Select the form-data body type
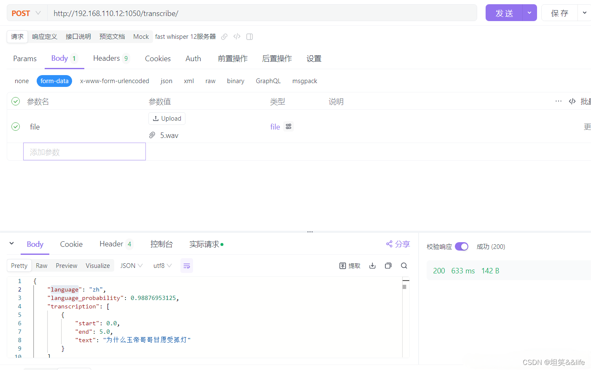The width and height of the screenshot is (591, 370). pos(54,81)
